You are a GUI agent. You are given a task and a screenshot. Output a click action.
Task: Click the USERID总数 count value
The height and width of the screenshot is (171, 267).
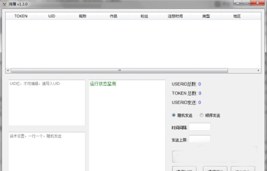point(199,84)
